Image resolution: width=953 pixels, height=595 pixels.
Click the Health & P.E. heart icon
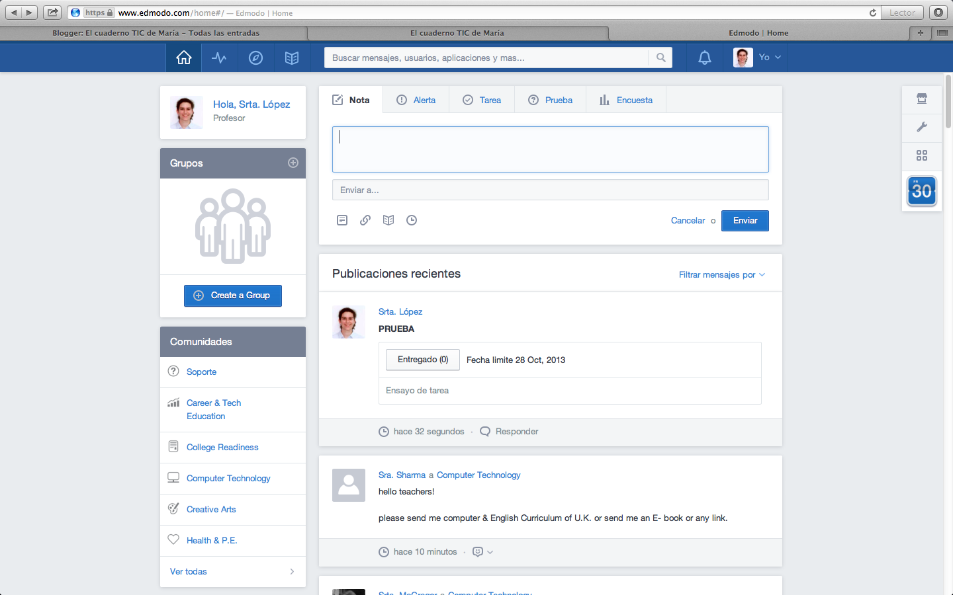point(173,539)
